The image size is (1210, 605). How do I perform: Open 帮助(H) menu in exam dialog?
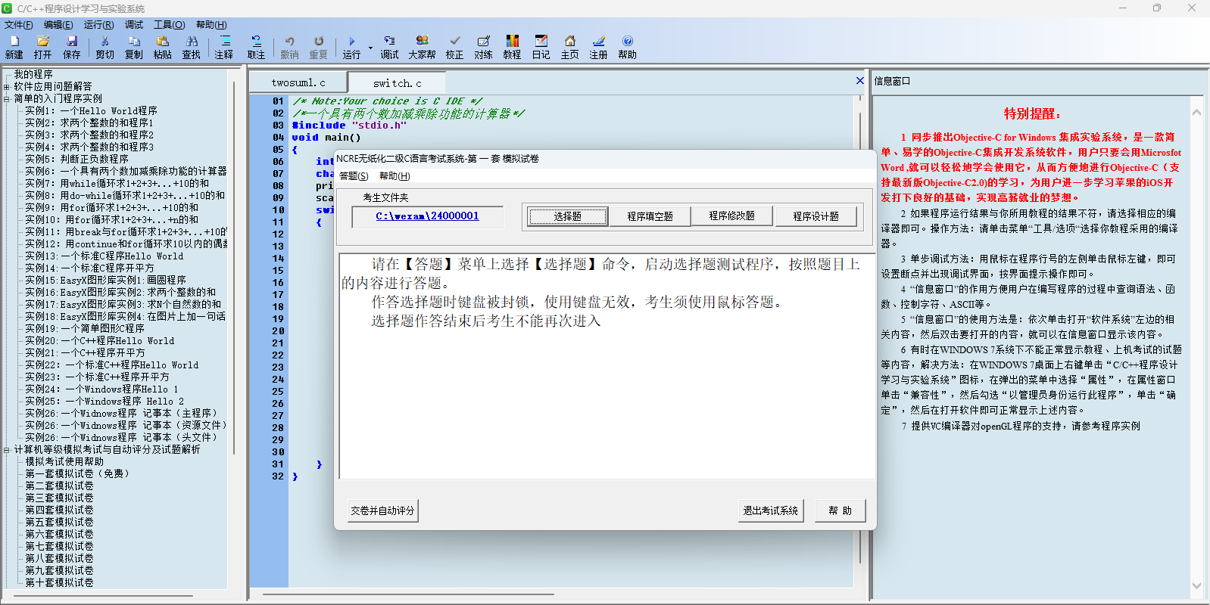click(394, 176)
